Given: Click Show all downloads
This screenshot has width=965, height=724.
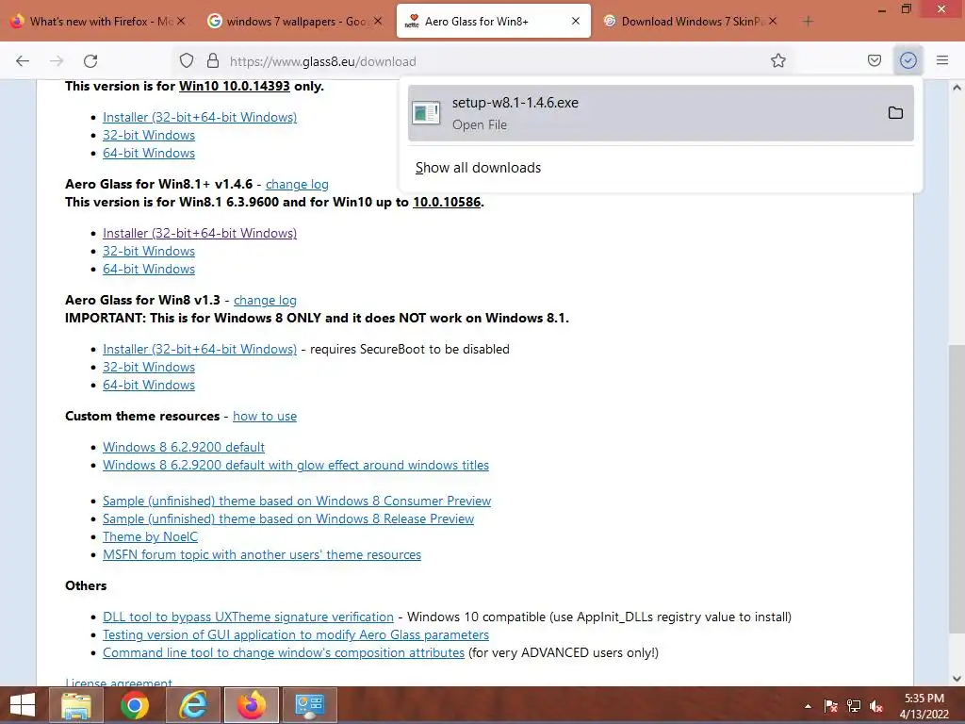Looking at the screenshot, I should tap(478, 168).
